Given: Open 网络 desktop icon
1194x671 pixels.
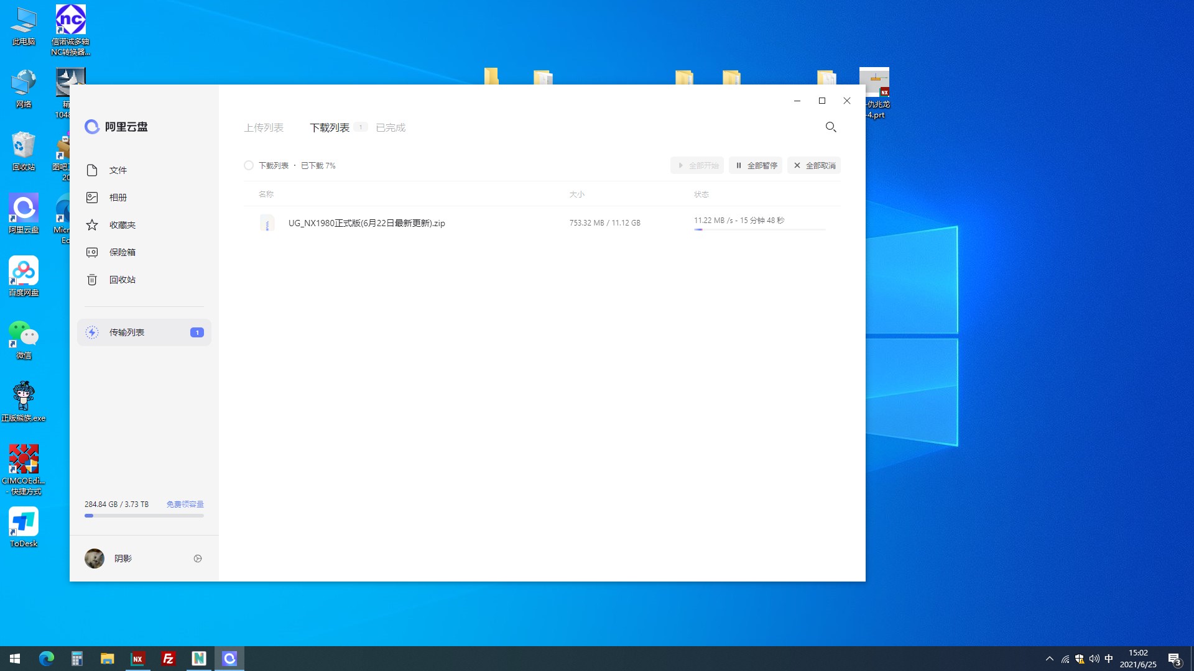Looking at the screenshot, I should click(x=24, y=89).
